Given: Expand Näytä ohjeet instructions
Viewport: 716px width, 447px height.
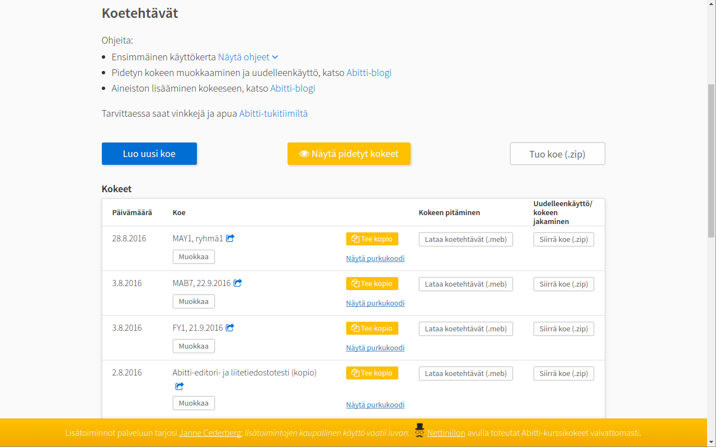Looking at the screenshot, I should tap(248, 57).
